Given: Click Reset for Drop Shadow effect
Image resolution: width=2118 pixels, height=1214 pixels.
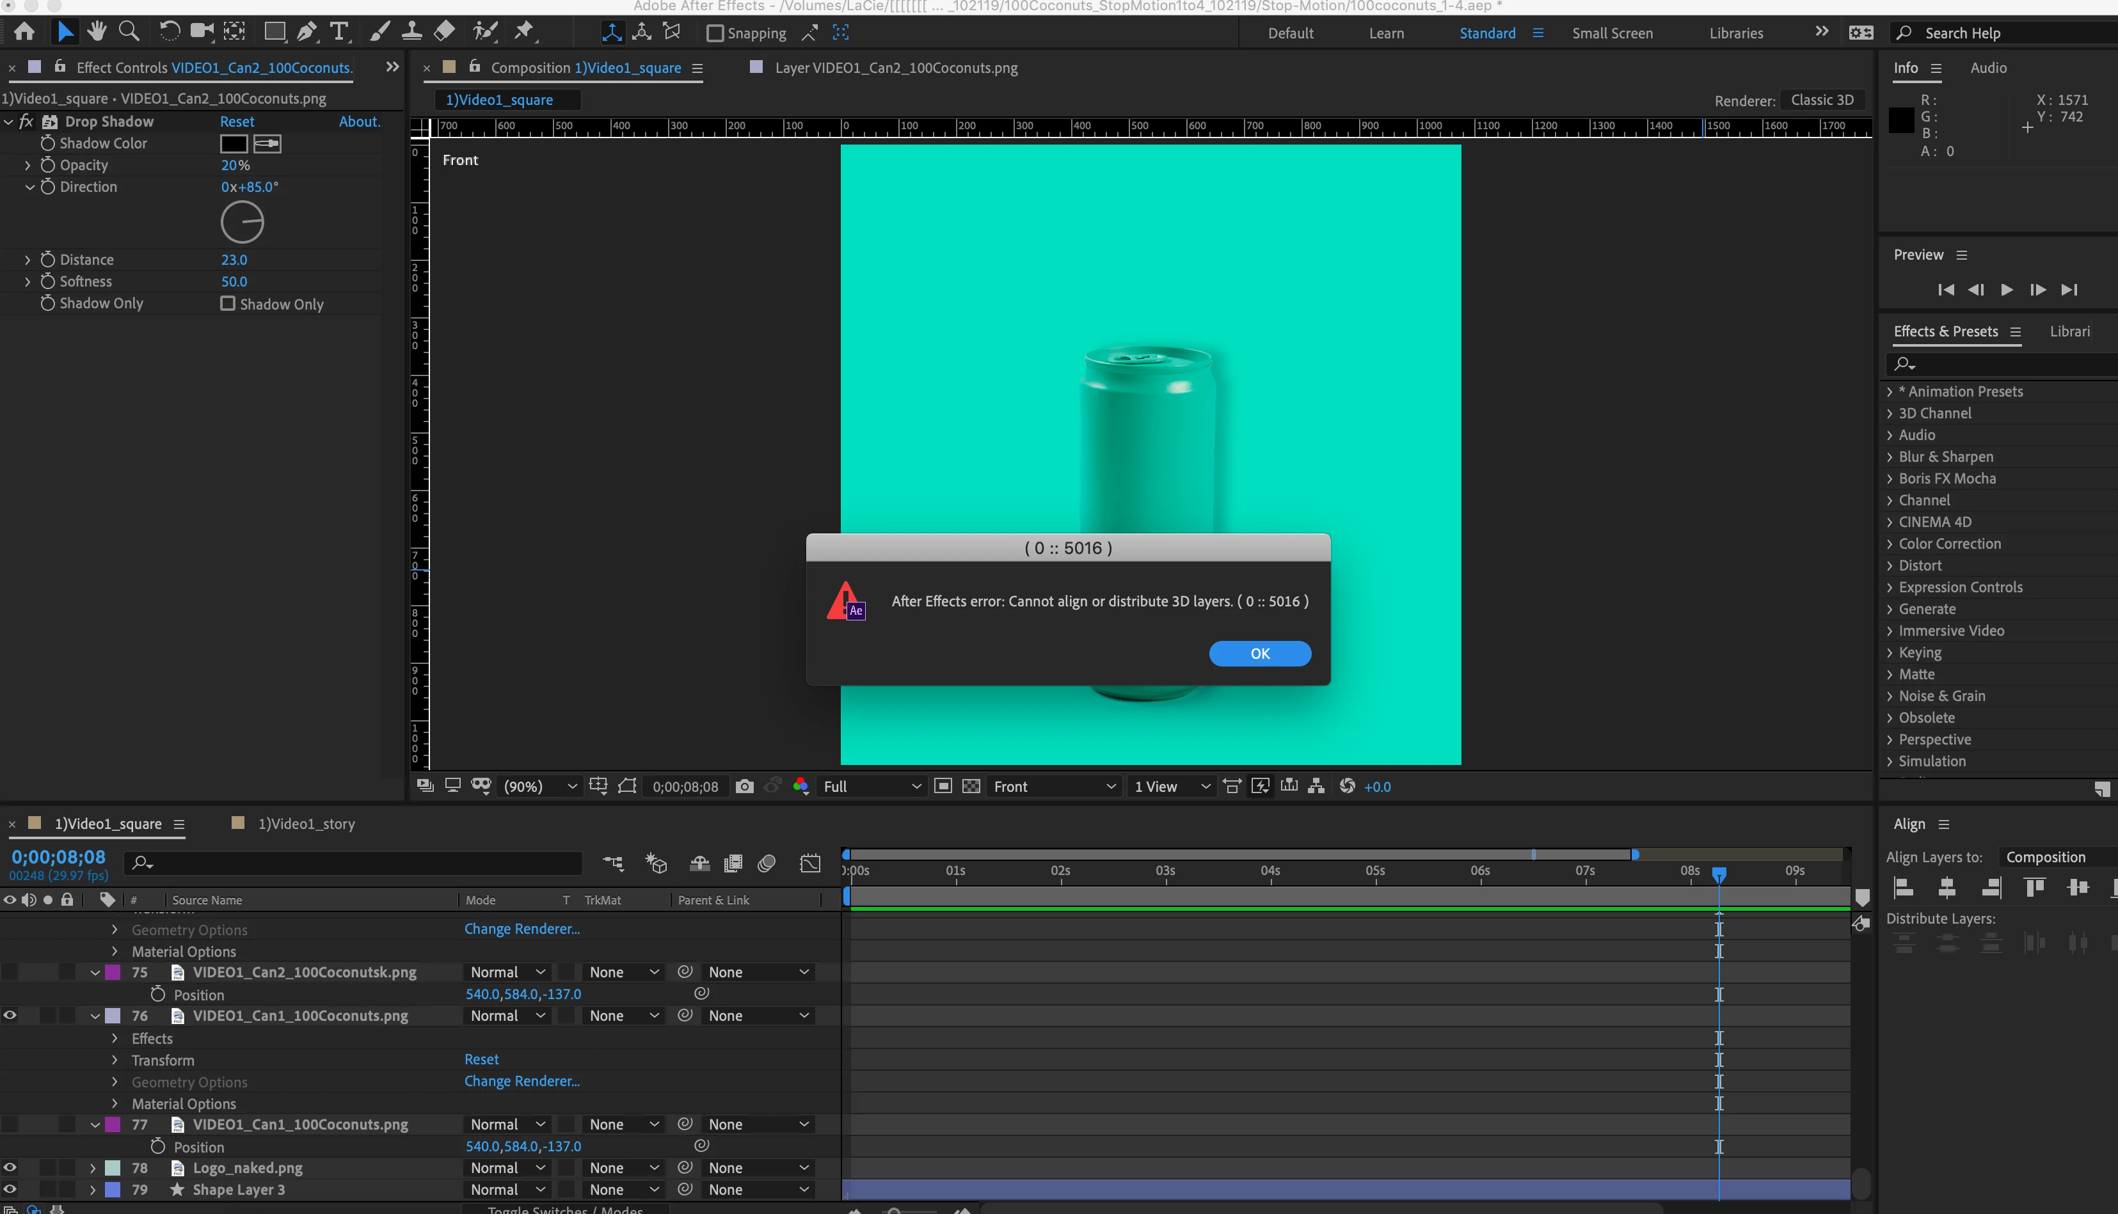Looking at the screenshot, I should (237, 122).
